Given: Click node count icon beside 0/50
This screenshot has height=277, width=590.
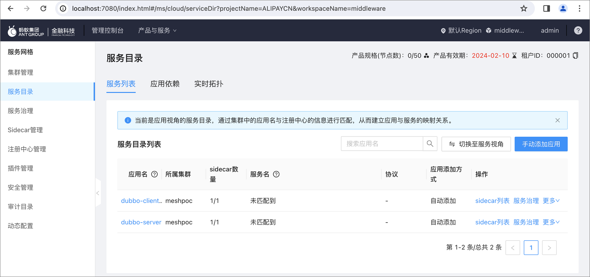Looking at the screenshot, I should [426, 56].
